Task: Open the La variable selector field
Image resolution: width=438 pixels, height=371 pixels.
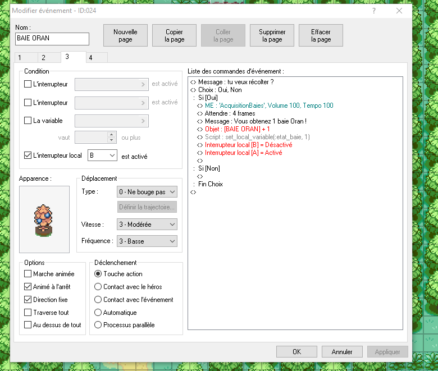Action: pyautogui.click(x=111, y=121)
